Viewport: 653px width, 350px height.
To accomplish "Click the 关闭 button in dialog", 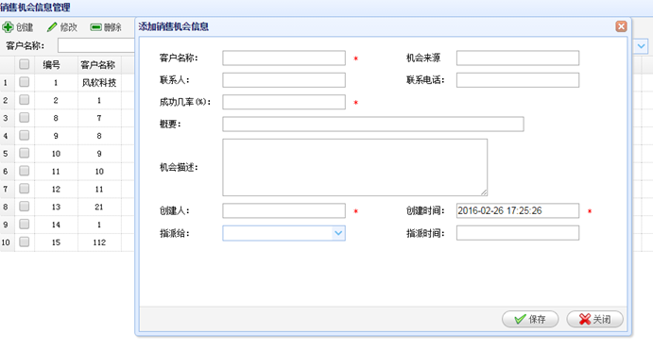I will pos(594,319).
